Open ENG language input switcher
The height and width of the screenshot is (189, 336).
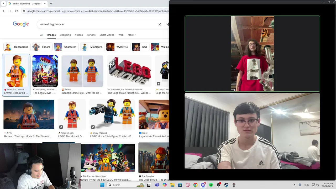pos(307,185)
